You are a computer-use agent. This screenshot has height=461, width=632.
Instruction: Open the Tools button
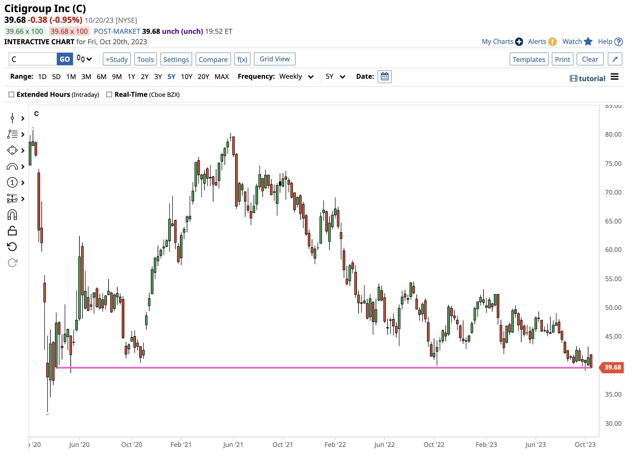pyautogui.click(x=145, y=59)
